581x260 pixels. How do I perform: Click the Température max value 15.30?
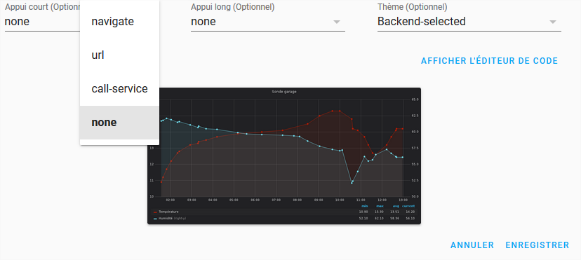pyautogui.click(x=380, y=212)
